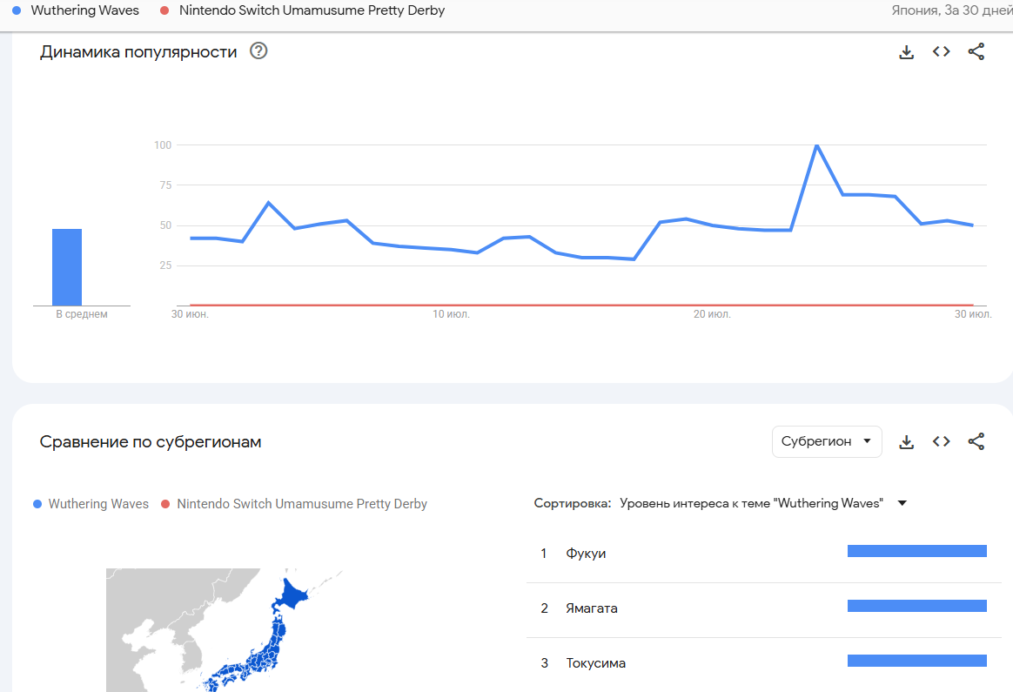Image resolution: width=1013 pixels, height=692 pixels.
Task: Click Hokkaido on the Japan map
Action: (x=293, y=596)
